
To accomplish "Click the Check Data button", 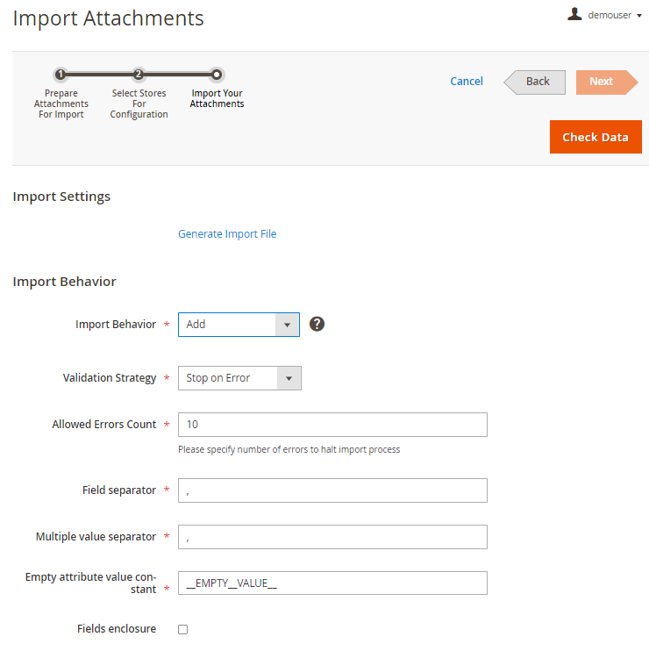I will (596, 137).
